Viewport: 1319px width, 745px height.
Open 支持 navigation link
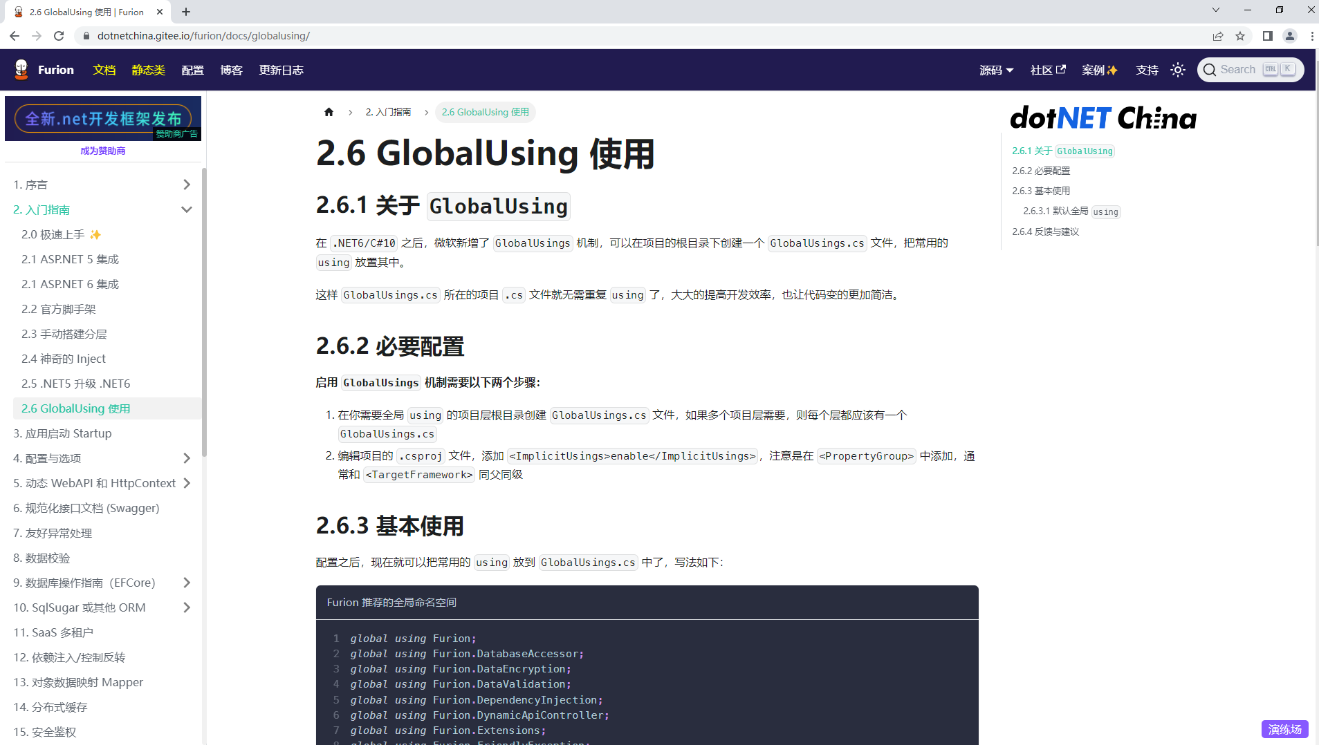pyautogui.click(x=1147, y=70)
